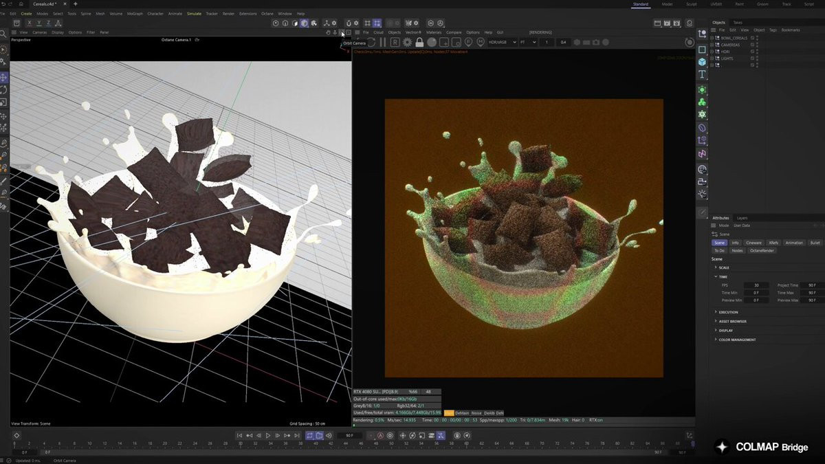Open the Simulate menu
The width and height of the screenshot is (825, 464).
pyautogui.click(x=195, y=14)
